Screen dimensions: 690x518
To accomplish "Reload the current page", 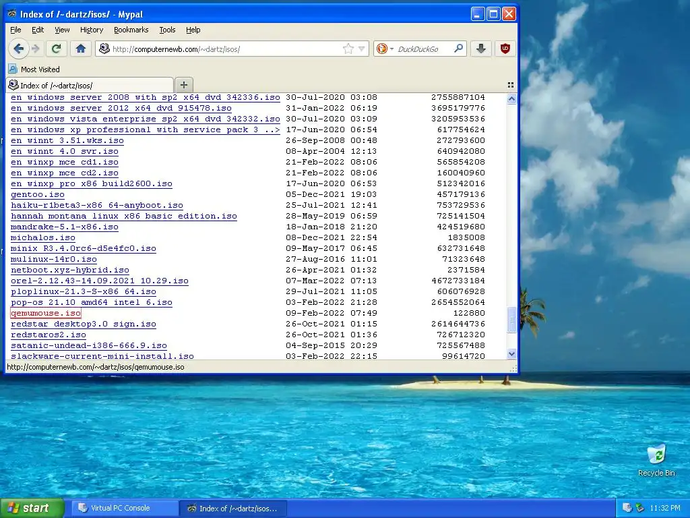I will (x=57, y=49).
